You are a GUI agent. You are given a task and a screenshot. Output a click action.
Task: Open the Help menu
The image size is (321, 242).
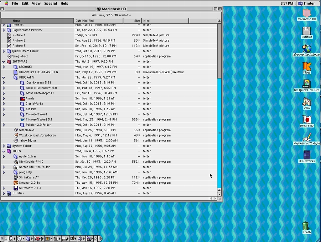click(x=64, y=3)
